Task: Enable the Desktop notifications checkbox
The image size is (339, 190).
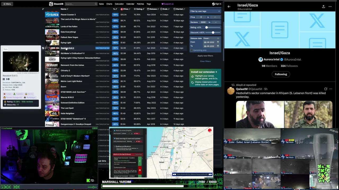Action: click(115, 146)
